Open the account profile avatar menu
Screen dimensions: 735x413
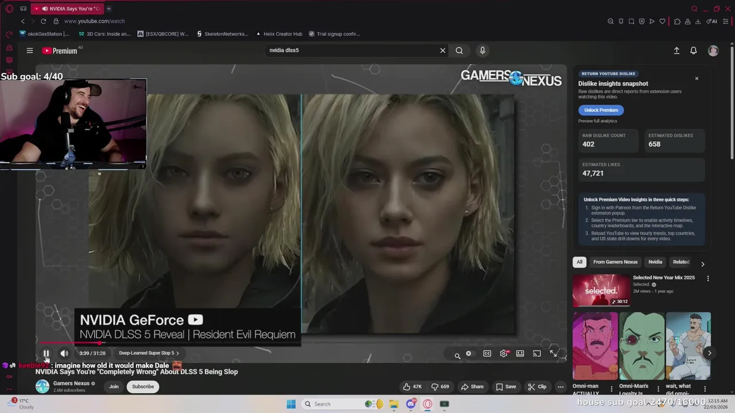(713, 50)
